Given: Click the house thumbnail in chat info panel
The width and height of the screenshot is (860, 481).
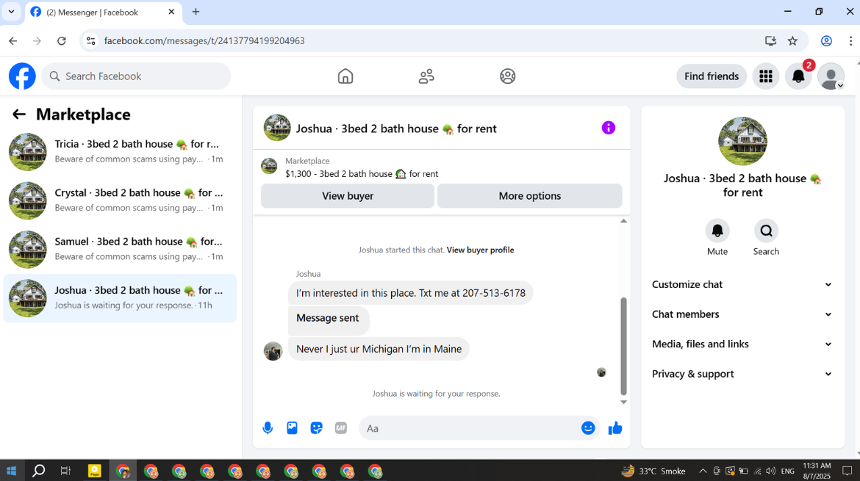Looking at the screenshot, I should [742, 141].
